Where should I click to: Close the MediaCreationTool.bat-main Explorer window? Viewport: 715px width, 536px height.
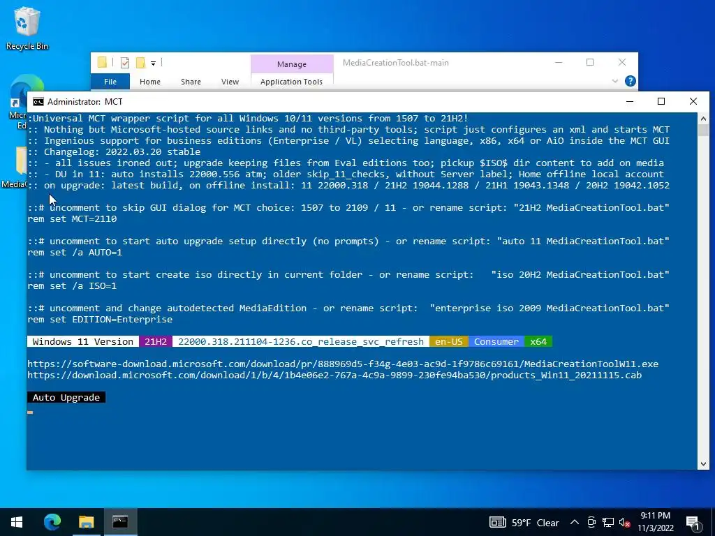622,62
